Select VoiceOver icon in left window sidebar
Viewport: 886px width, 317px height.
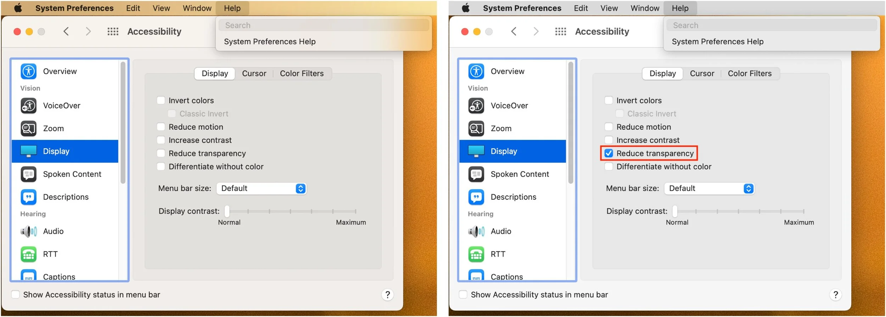(x=28, y=106)
